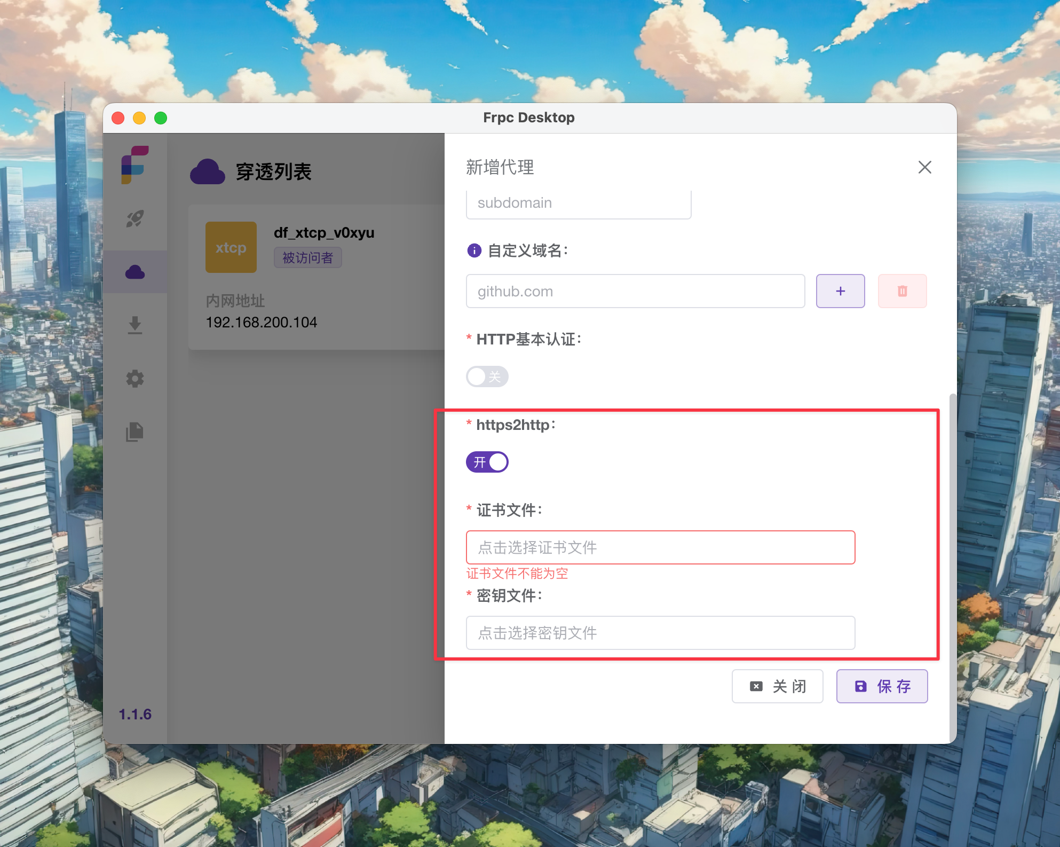Disable the https2http toggle
1060x847 pixels.
pyautogui.click(x=487, y=462)
